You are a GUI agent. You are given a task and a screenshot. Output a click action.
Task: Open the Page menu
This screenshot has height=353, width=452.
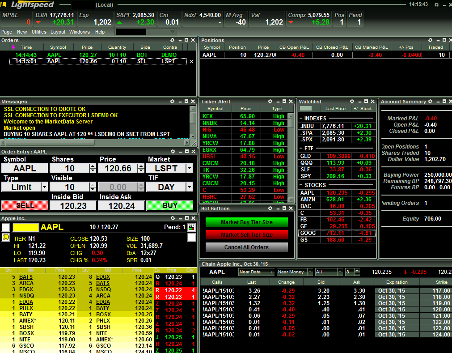point(7,32)
